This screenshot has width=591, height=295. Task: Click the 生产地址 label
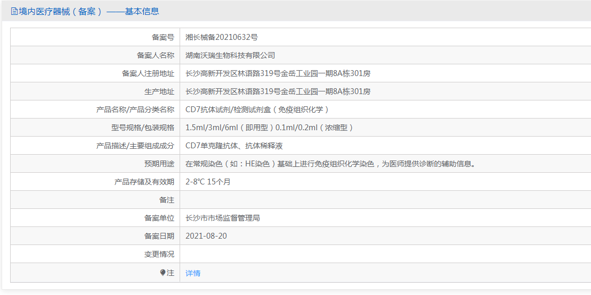tap(159, 91)
